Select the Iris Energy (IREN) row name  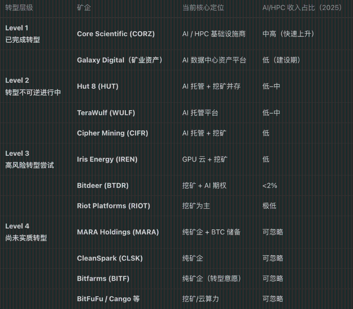tap(107, 159)
